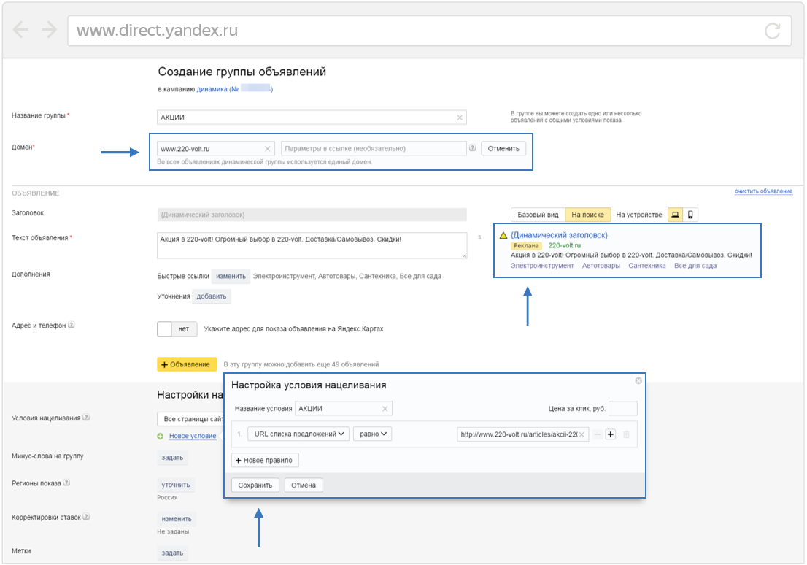Open Сантехника quick link in preview
Image resolution: width=807 pixels, height=565 pixels.
(647, 266)
